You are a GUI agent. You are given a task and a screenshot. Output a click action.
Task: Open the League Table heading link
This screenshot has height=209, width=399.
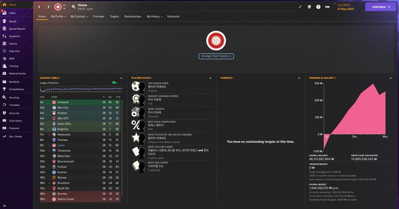(50, 78)
